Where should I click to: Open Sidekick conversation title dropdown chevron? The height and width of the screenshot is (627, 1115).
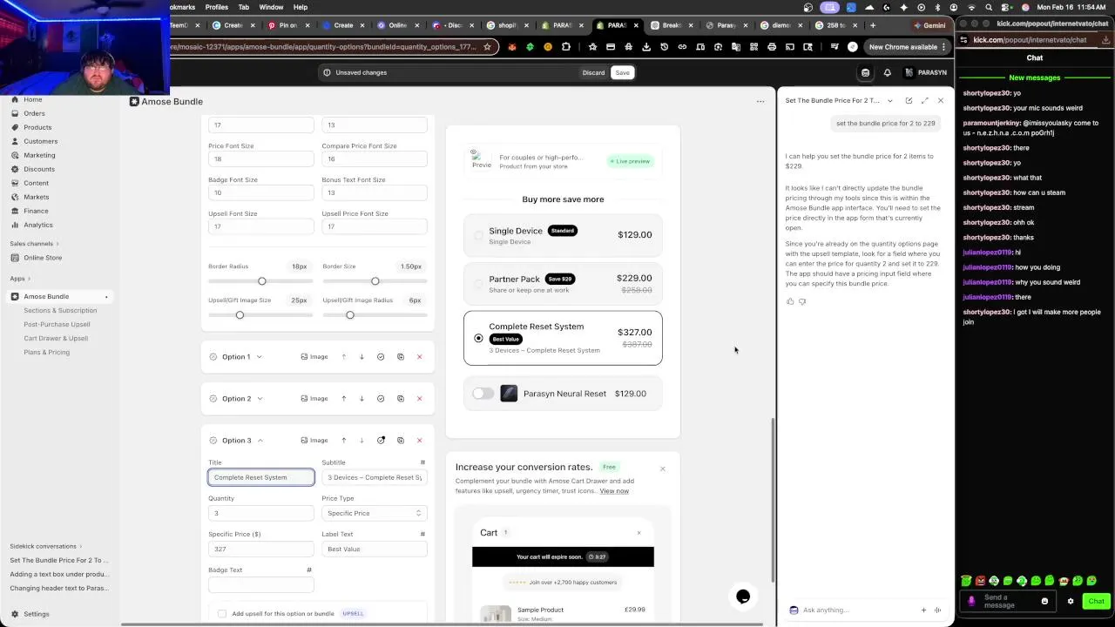click(889, 101)
